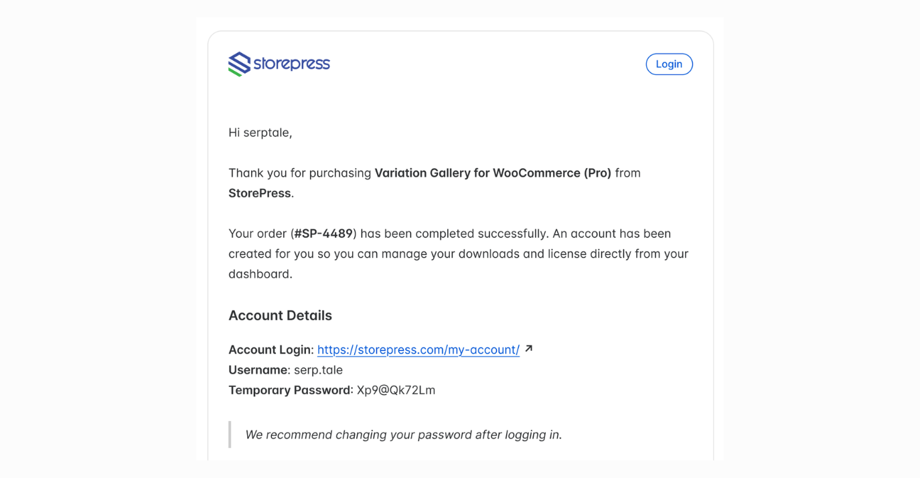Select the StorePress wordmark in the header
This screenshot has width=920, height=478.
pyautogui.click(x=292, y=64)
